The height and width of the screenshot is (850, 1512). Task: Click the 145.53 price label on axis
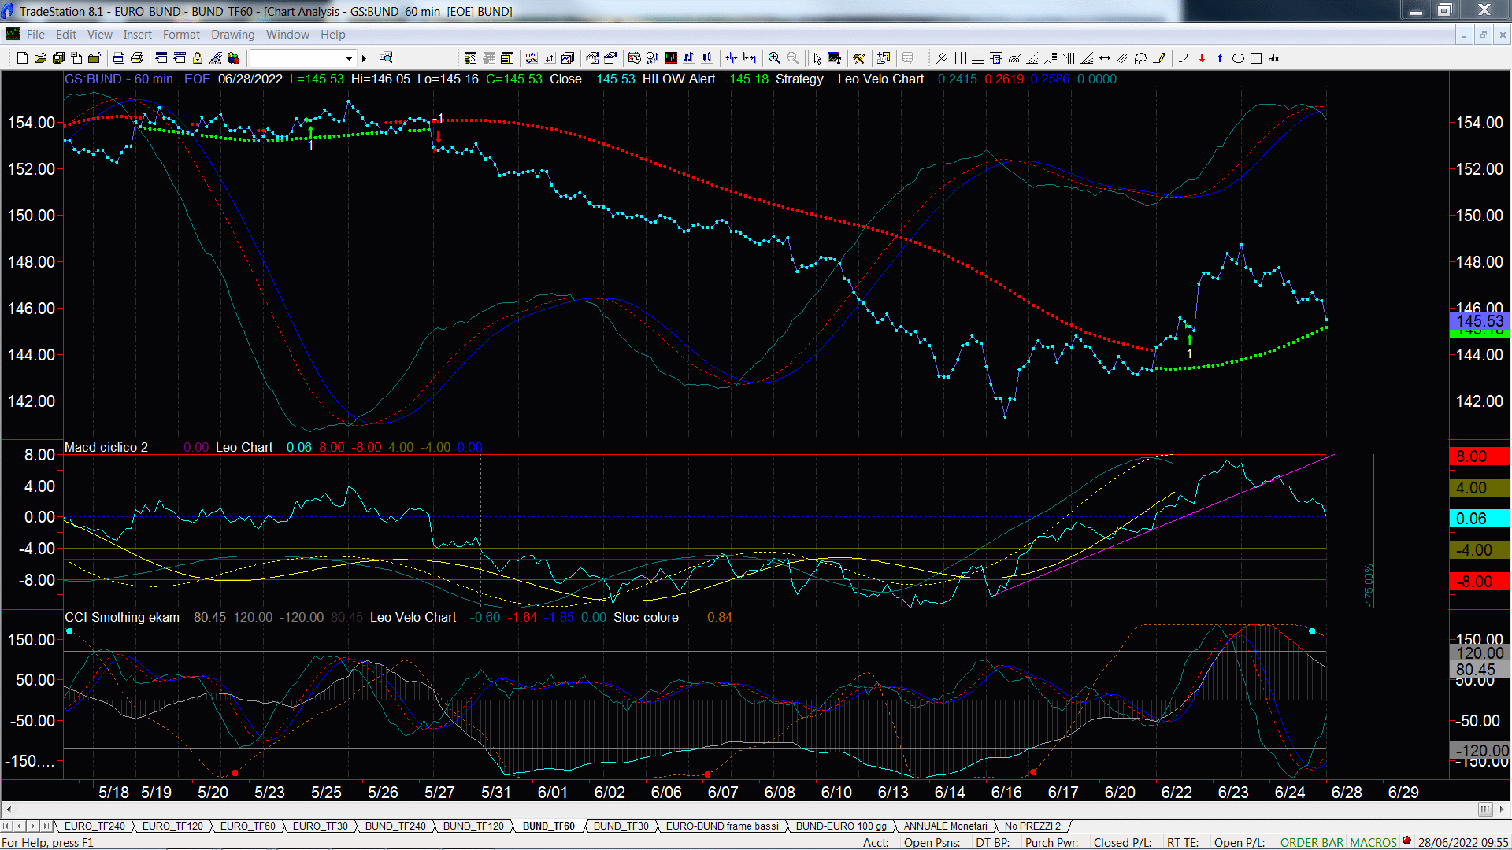point(1480,320)
